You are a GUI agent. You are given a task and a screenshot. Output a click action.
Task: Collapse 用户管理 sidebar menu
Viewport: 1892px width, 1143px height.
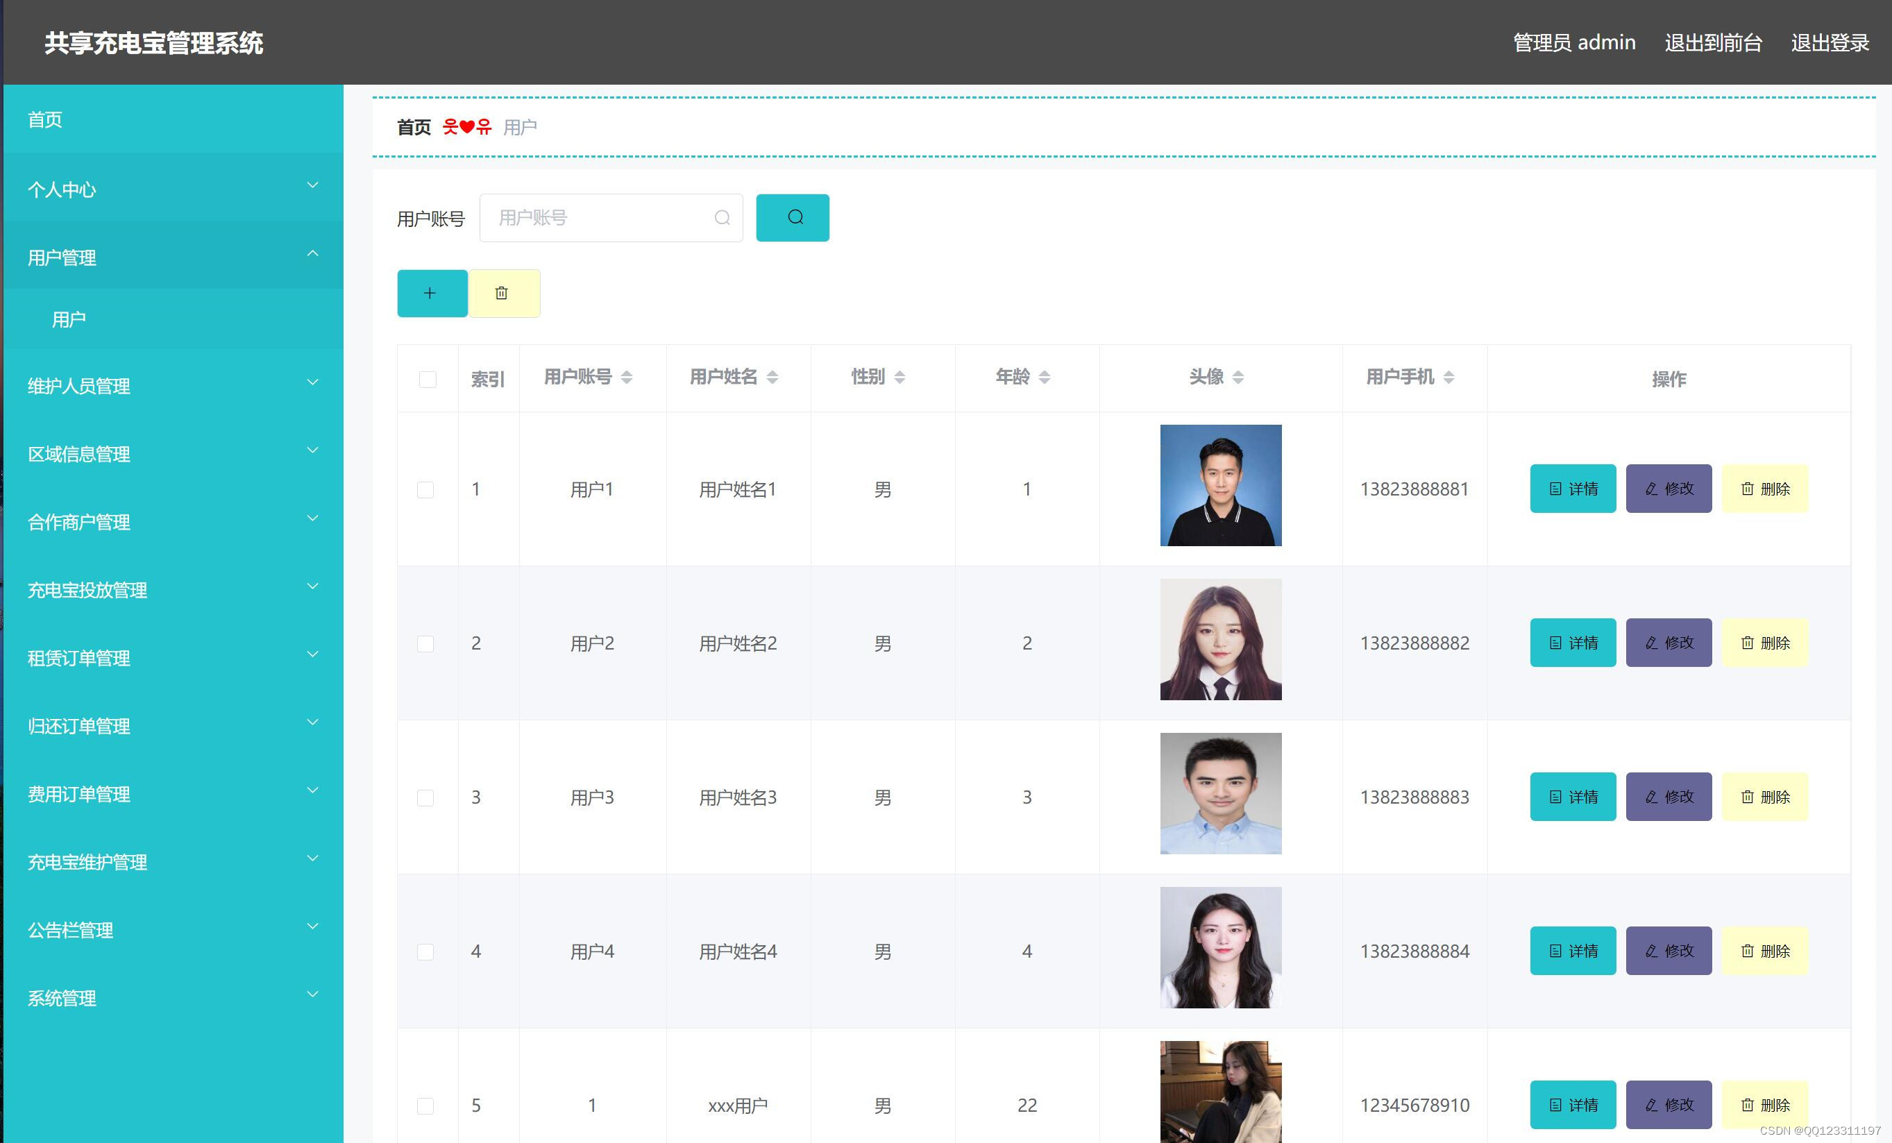coord(174,255)
